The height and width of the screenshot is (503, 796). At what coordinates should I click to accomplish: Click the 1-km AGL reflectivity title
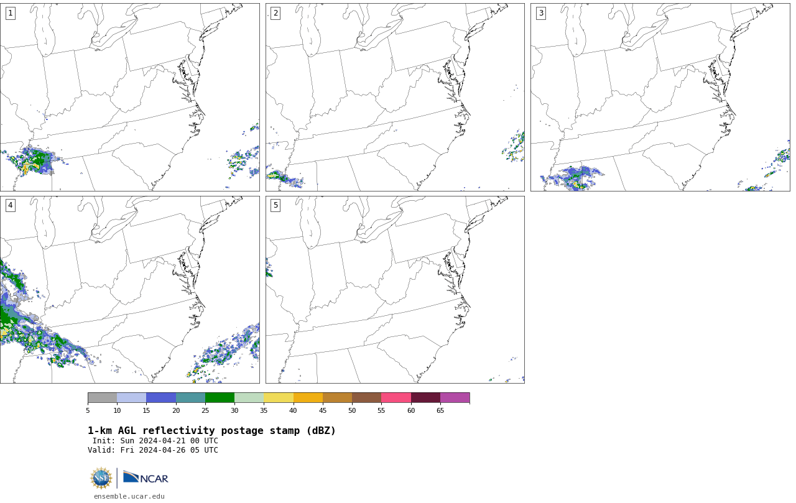[211, 431]
